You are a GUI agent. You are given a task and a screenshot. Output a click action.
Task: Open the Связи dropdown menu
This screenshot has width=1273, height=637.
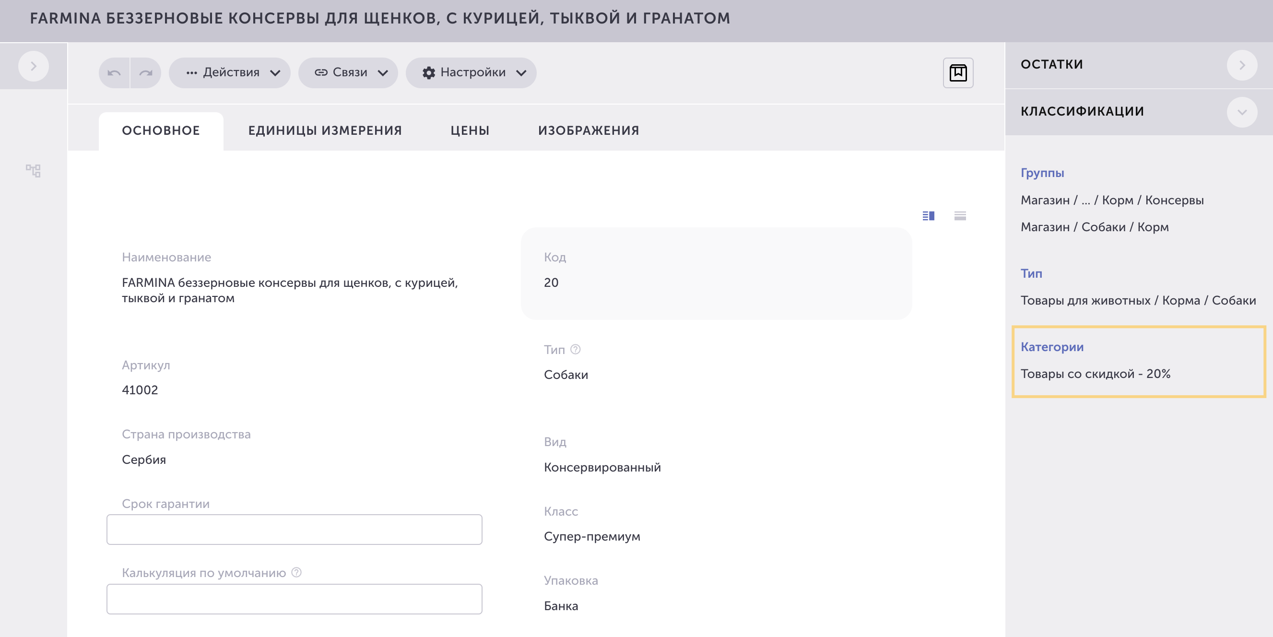pos(348,72)
